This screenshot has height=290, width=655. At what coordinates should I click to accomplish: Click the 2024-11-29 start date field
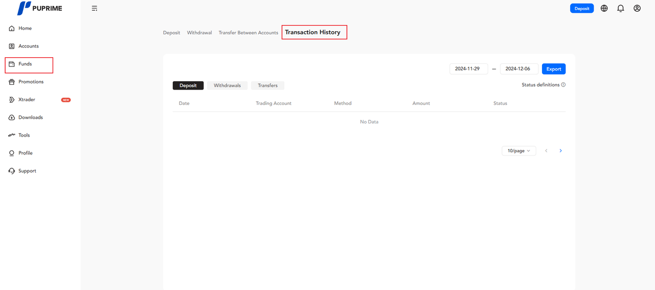468,69
